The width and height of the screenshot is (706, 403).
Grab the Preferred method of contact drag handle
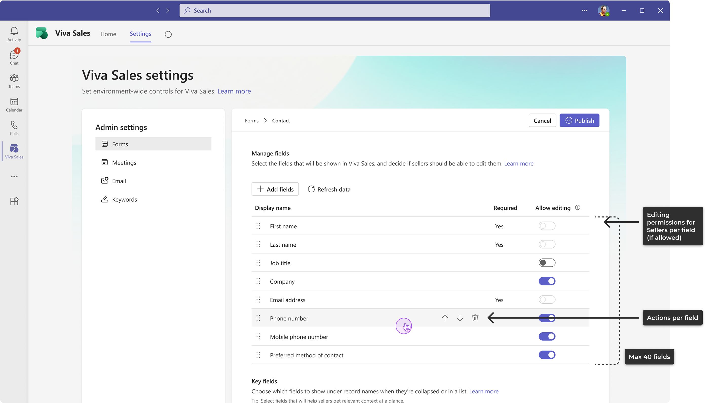coord(258,355)
